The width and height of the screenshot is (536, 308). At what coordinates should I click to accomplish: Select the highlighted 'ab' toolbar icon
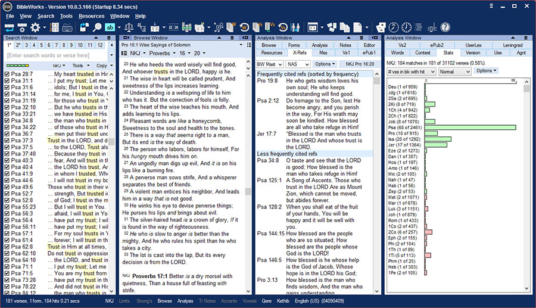[x=110, y=27]
